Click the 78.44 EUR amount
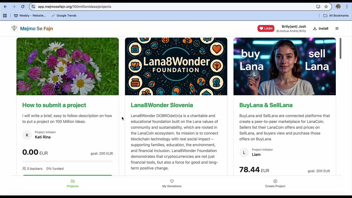Viewport: 352px width, 198px height. (x=254, y=170)
